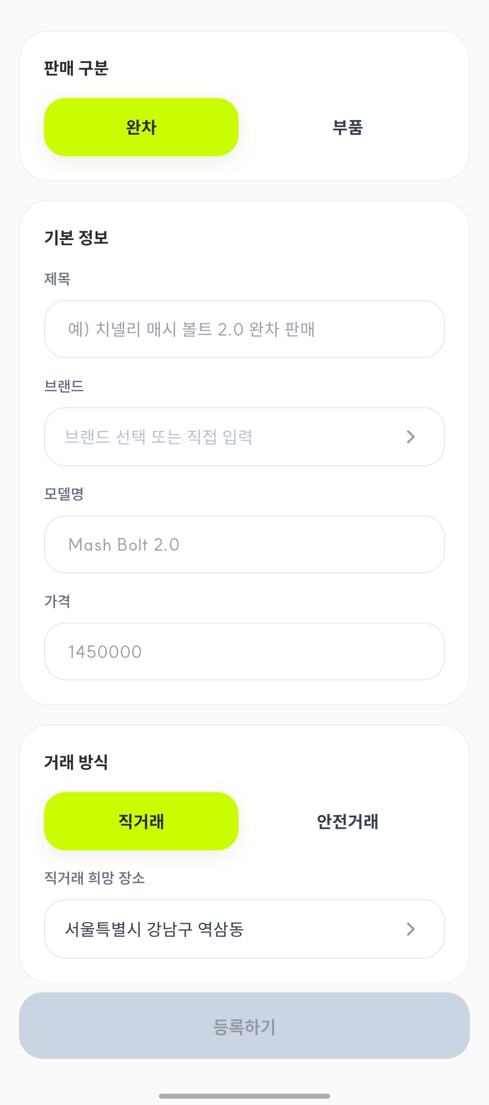Tap the 기본 정보 section heading
The height and width of the screenshot is (1105, 489).
pyautogui.click(x=76, y=237)
